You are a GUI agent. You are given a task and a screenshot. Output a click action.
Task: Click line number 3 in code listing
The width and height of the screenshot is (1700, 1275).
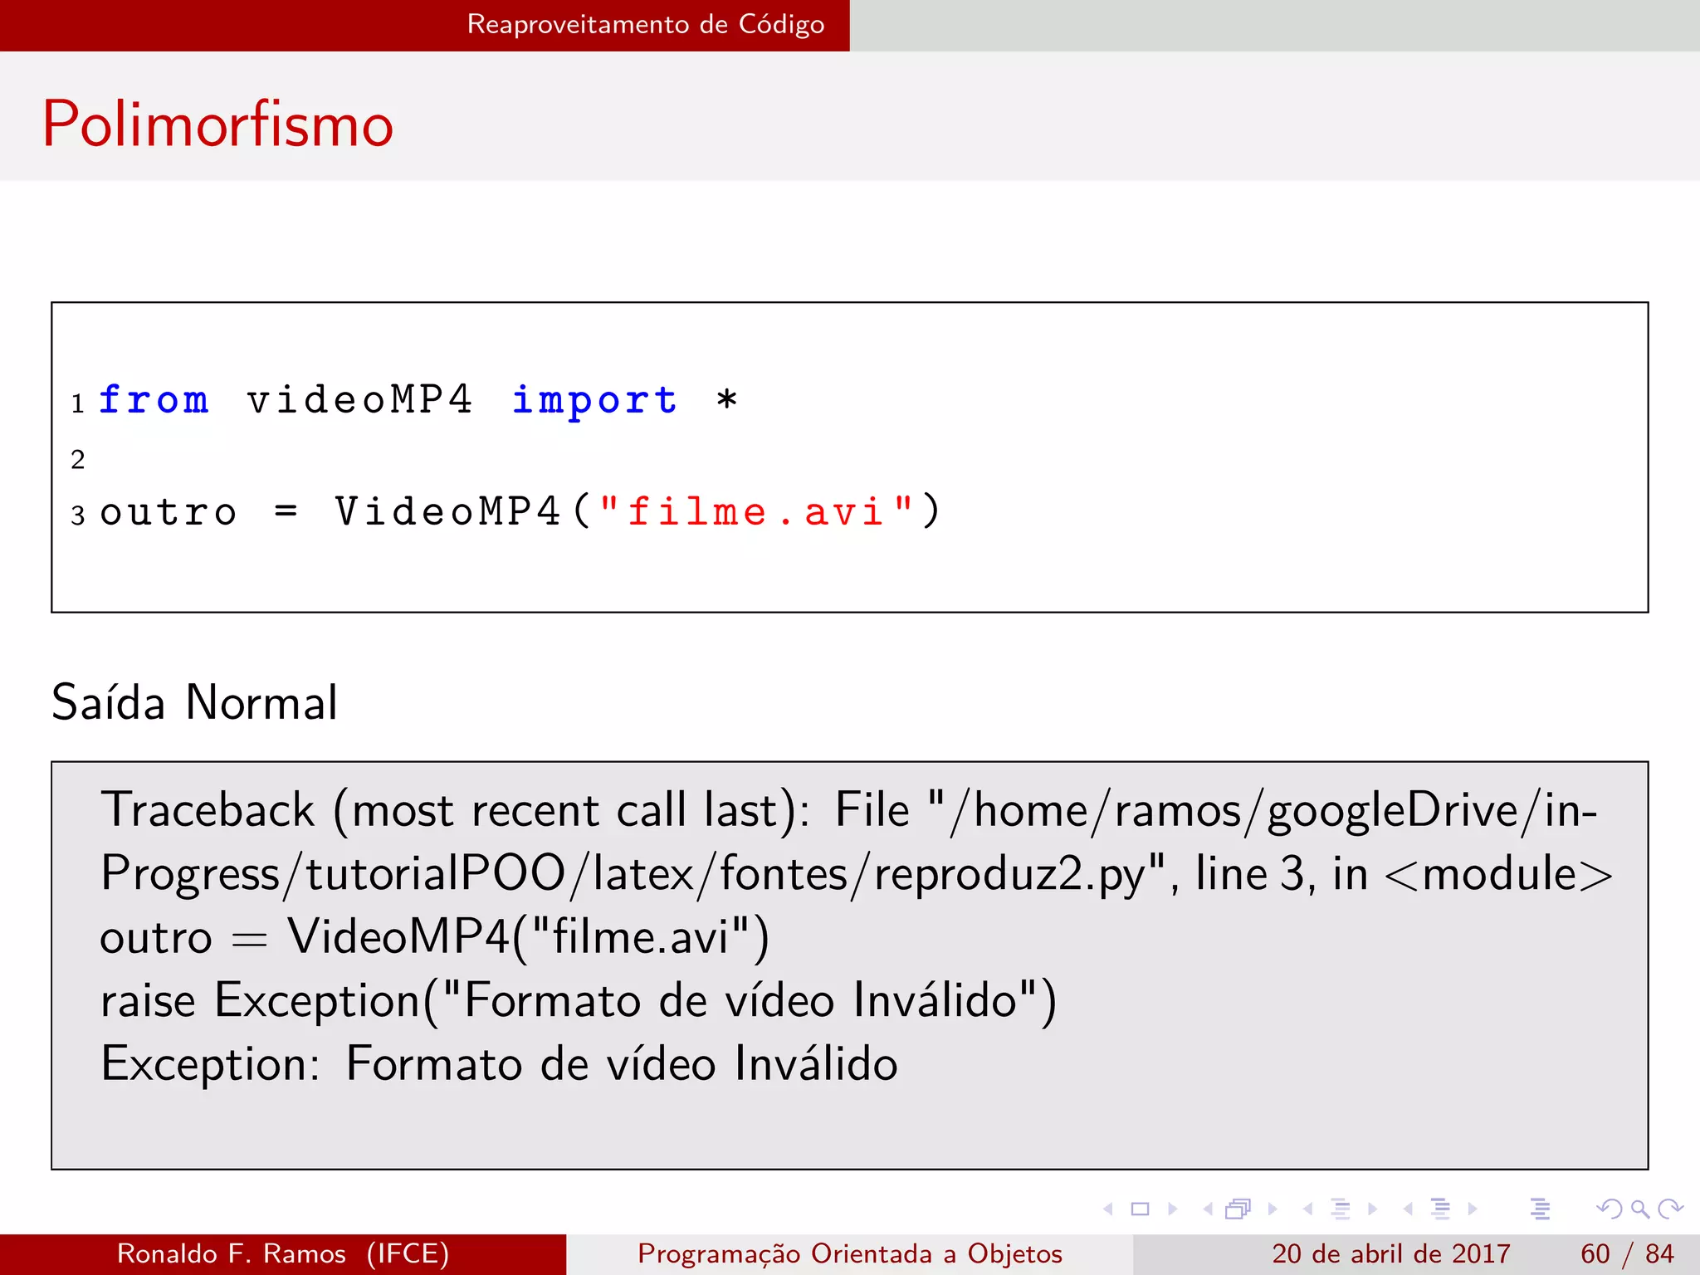(x=78, y=515)
